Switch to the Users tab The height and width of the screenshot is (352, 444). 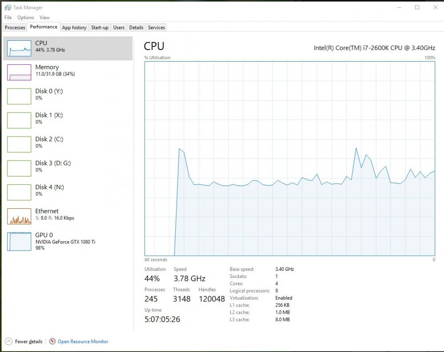(x=119, y=27)
